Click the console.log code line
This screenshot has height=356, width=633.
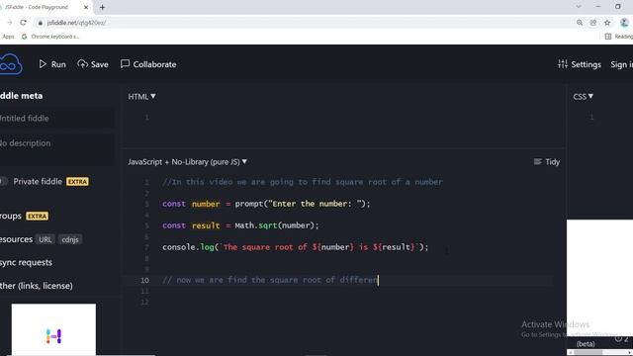click(x=295, y=247)
